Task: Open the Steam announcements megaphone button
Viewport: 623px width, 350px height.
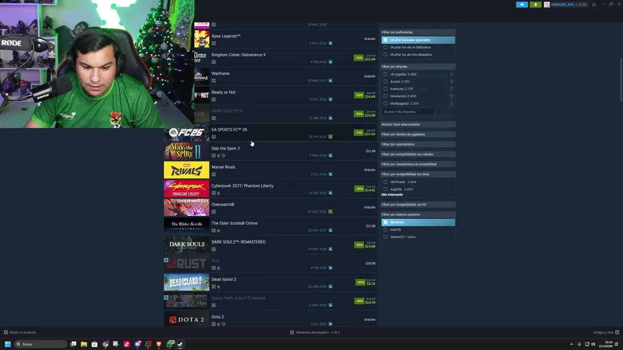Action: point(522,4)
